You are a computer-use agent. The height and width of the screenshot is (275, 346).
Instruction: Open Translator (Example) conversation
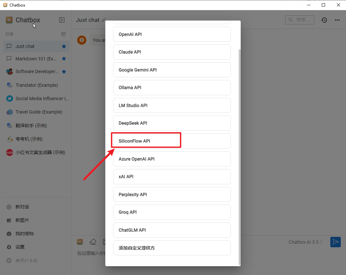(36, 85)
